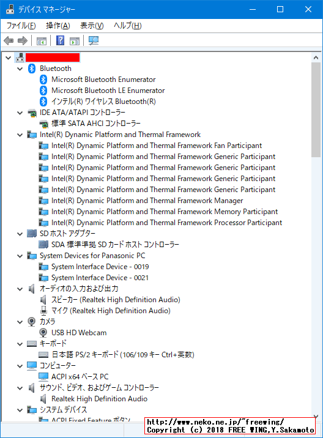The height and width of the screenshot is (438, 323).
Task: Show or hide the console tree icon
Action: (x=42, y=41)
